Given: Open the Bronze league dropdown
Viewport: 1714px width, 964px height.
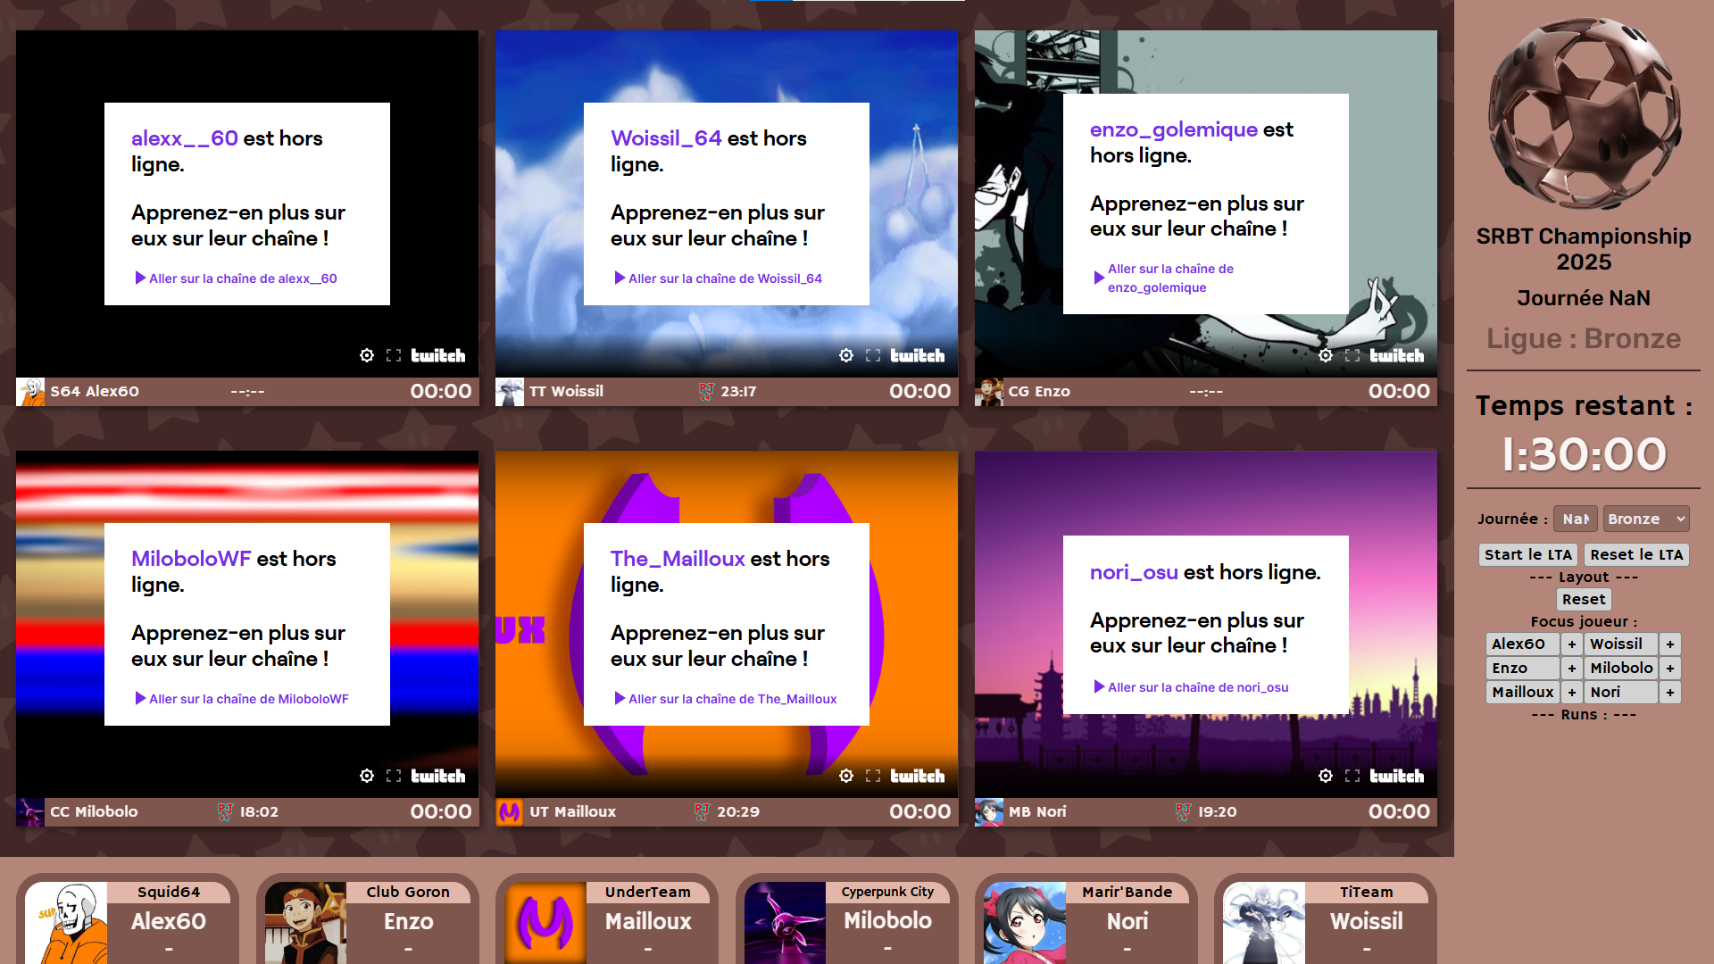Looking at the screenshot, I should point(1645,519).
